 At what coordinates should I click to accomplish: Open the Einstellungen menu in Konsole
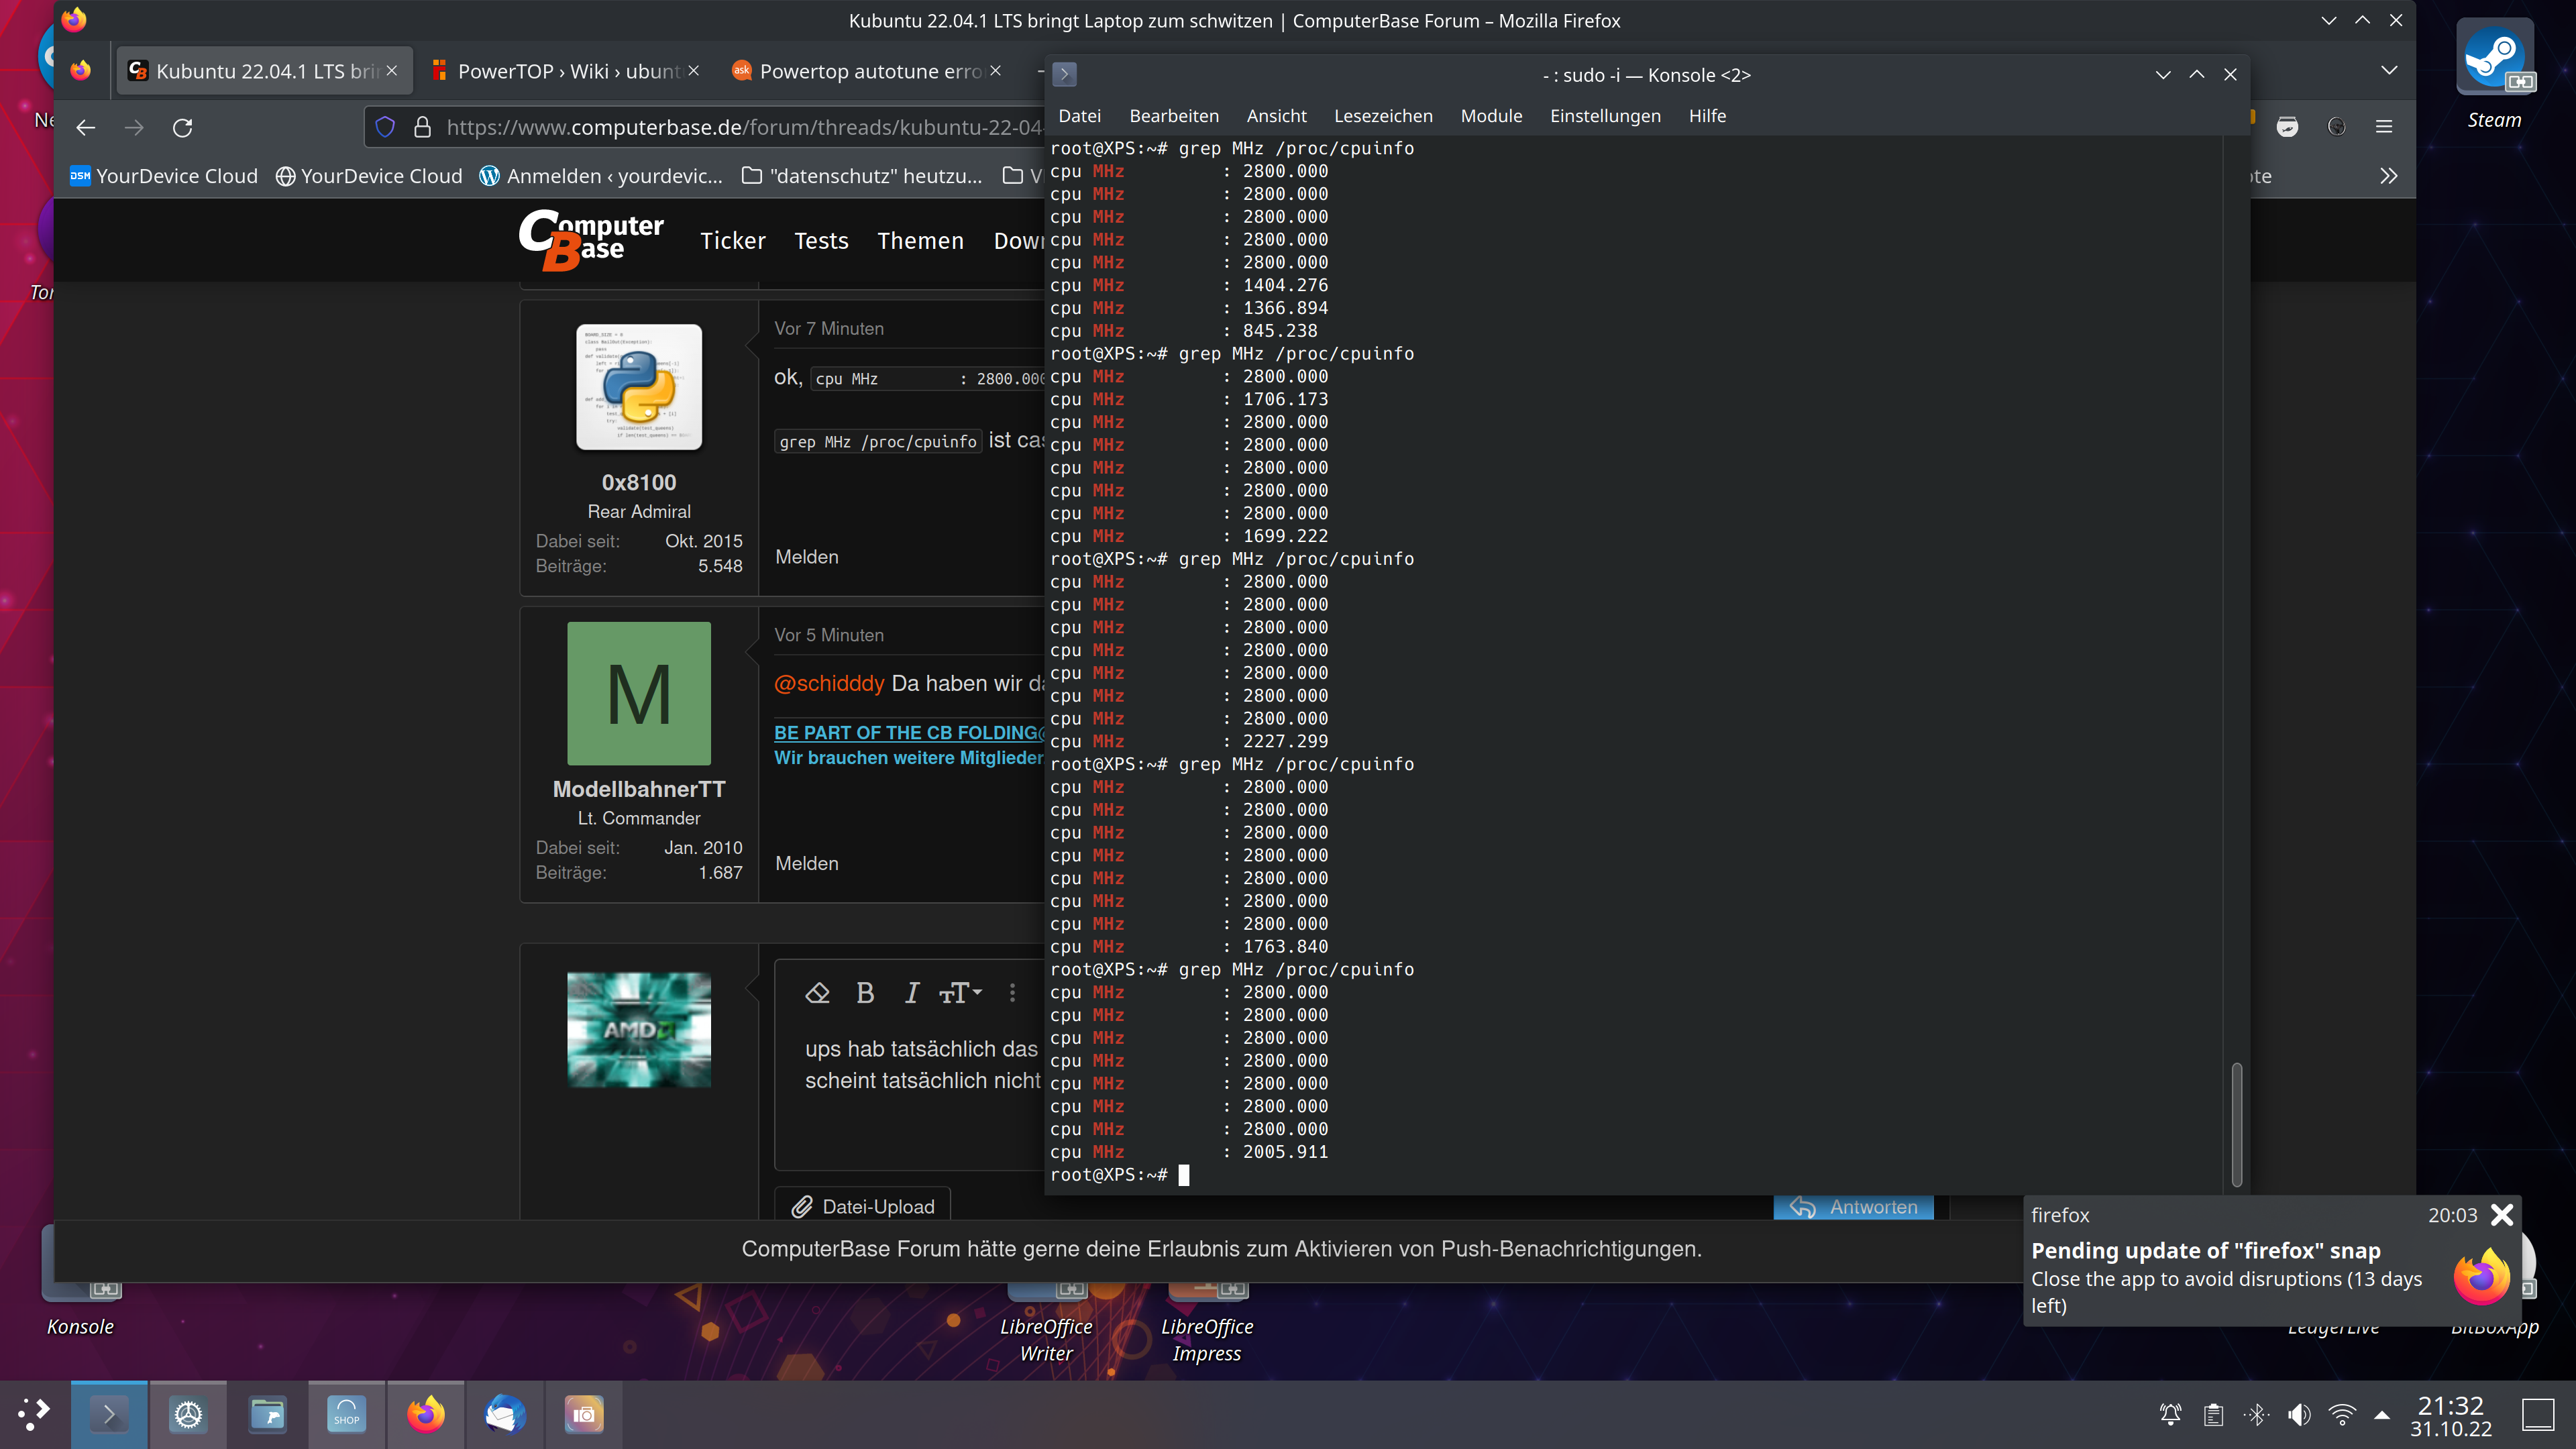pos(1605,116)
